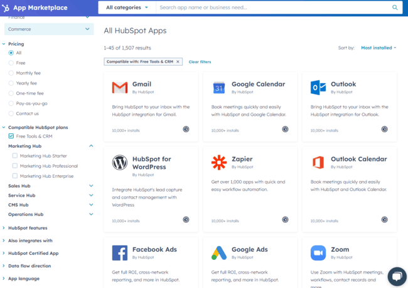Expand the CMS Hub group
This screenshot has height=288, width=408.
click(91, 205)
